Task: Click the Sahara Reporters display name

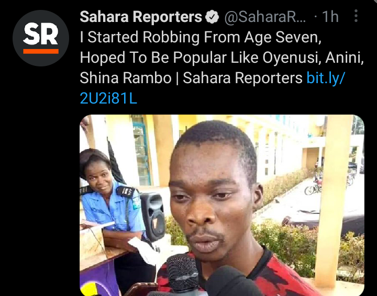Action: pyautogui.click(x=141, y=17)
